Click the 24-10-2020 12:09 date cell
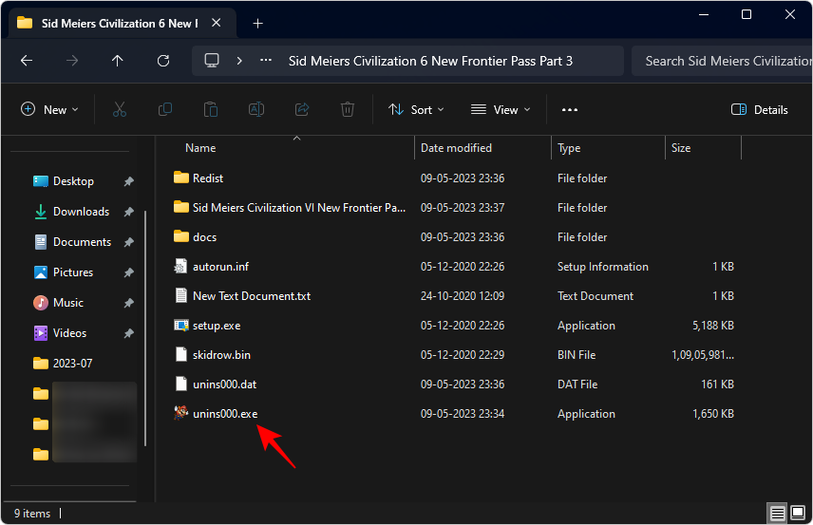Screen dimensions: 813x525 [462, 296]
